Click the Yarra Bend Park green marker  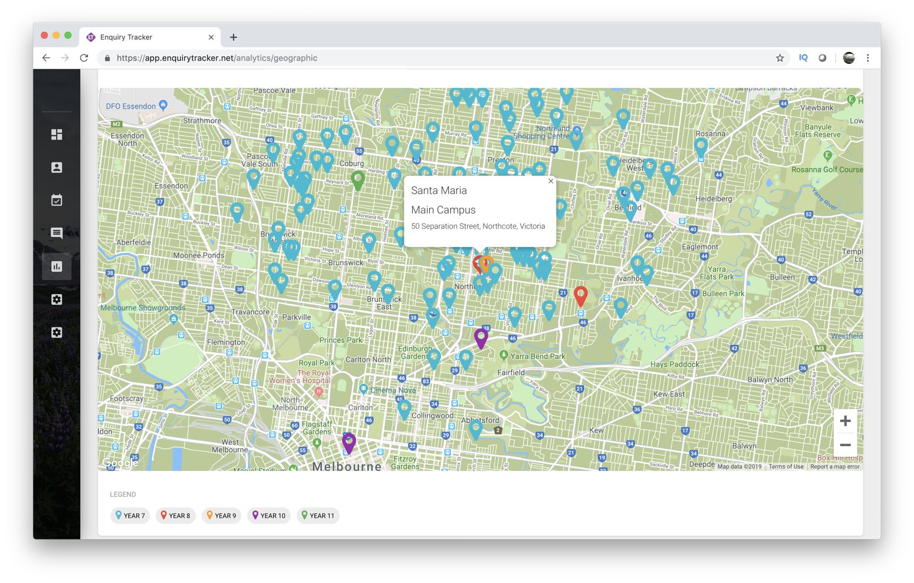coord(503,355)
